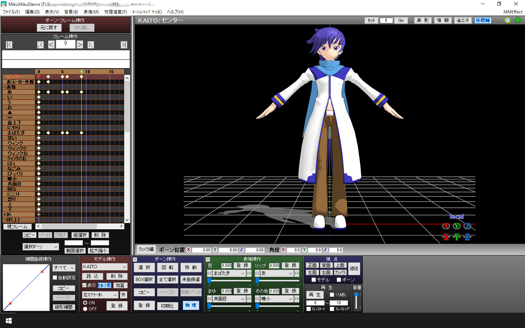525x328 pixels.
Task: Step to next frame arrow
Action: point(79,45)
